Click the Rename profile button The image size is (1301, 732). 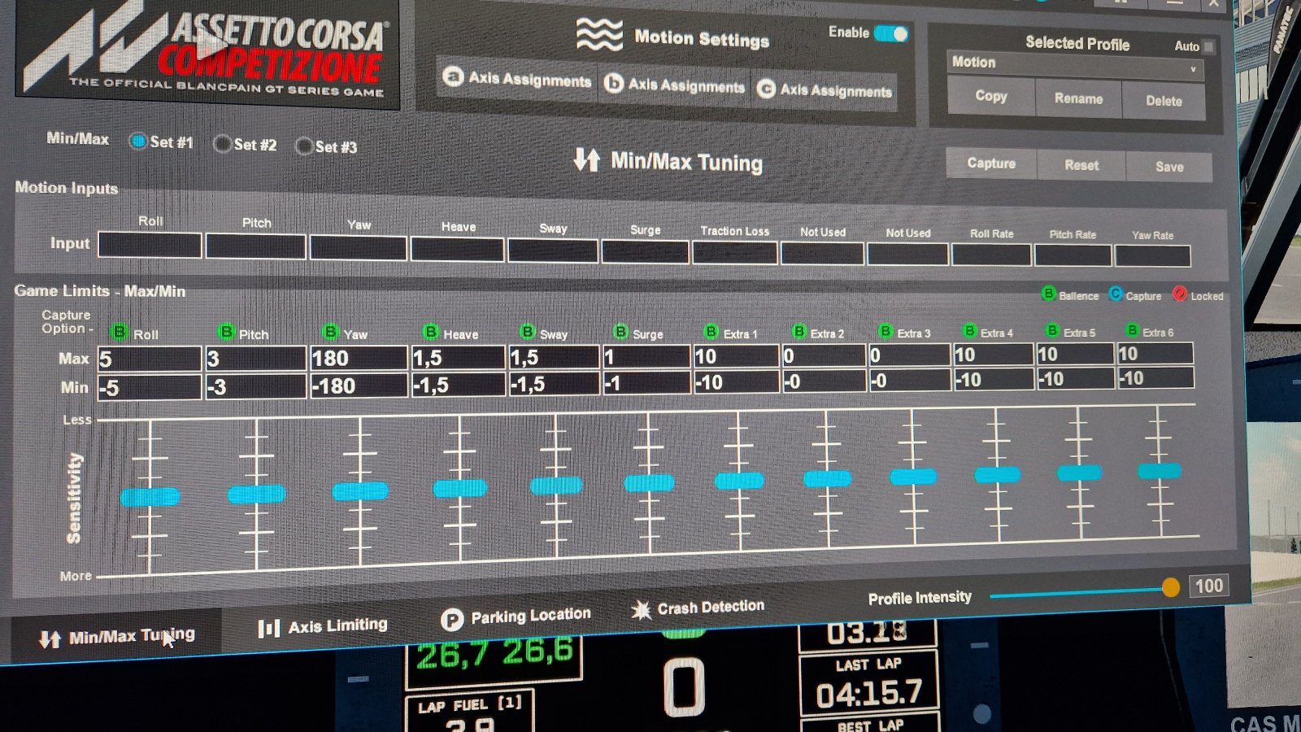(1079, 98)
